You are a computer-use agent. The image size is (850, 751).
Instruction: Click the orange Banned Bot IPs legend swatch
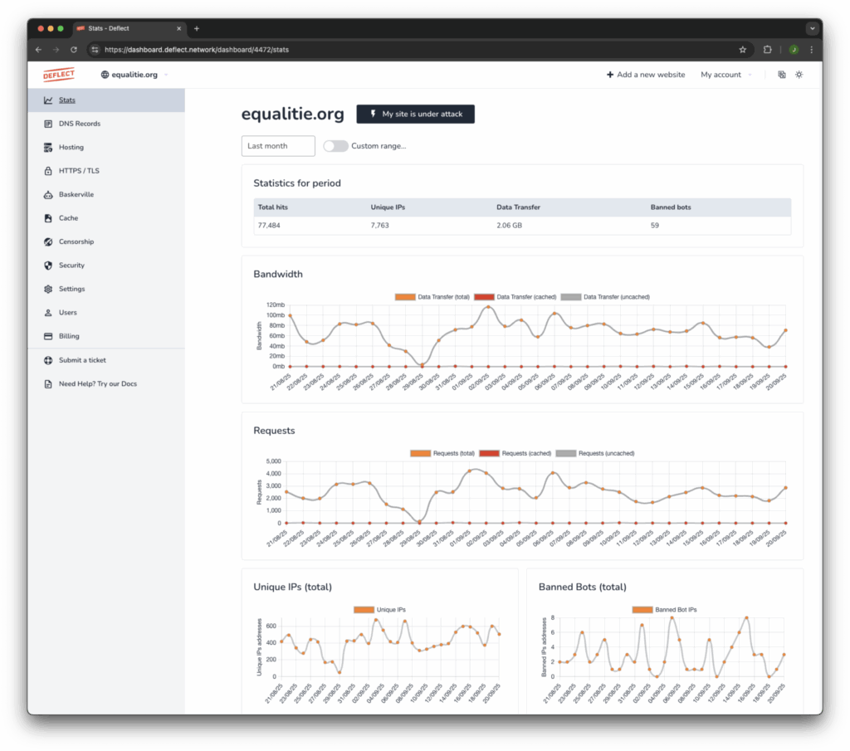click(x=642, y=609)
